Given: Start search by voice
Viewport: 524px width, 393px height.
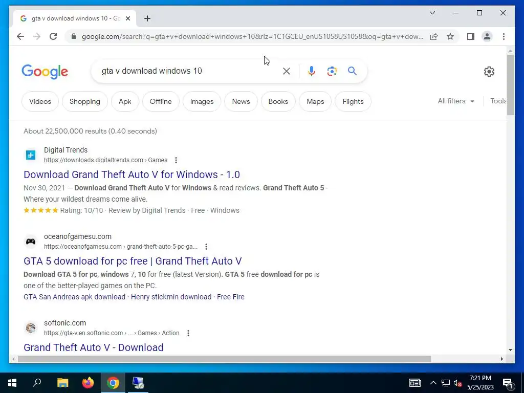Looking at the screenshot, I should (312, 71).
